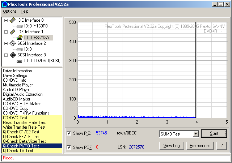This screenshot has height=163, width=232.
Task: Open the SUM8 Test dropdown list
Action: tap(195, 134)
